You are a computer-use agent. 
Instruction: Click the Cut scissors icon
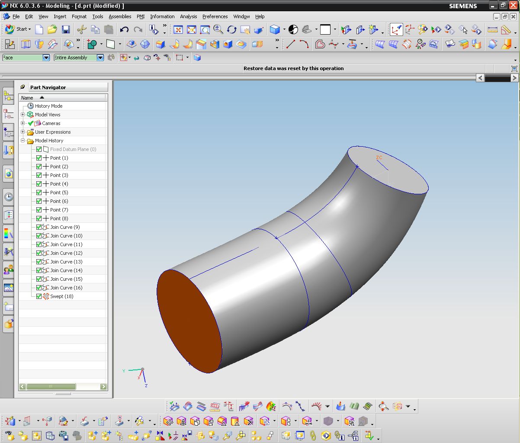coord(81,29)
